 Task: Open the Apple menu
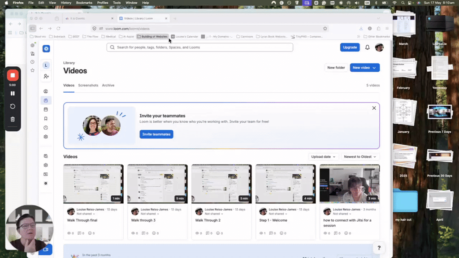[x=6, y=3]
